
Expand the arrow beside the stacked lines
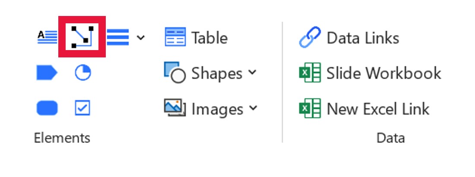[x=140, y=38]
